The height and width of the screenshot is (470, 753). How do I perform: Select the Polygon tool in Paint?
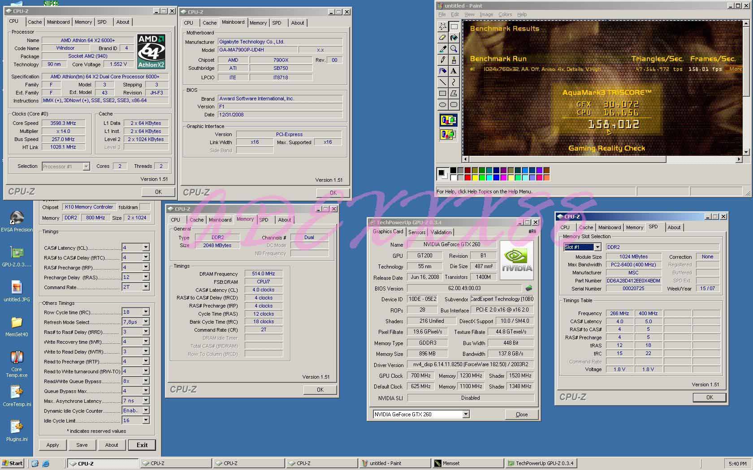click(454, 94)
